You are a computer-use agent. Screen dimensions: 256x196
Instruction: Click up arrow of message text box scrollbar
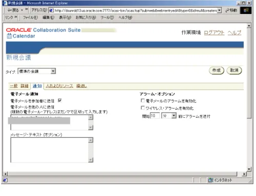click(91, 140)
